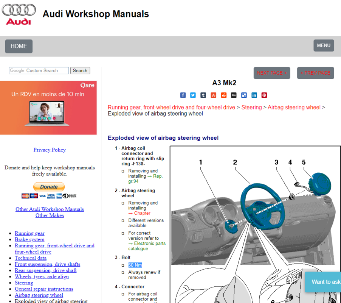
Task: Open the Privacy Policy link
Action: point(50,150)
